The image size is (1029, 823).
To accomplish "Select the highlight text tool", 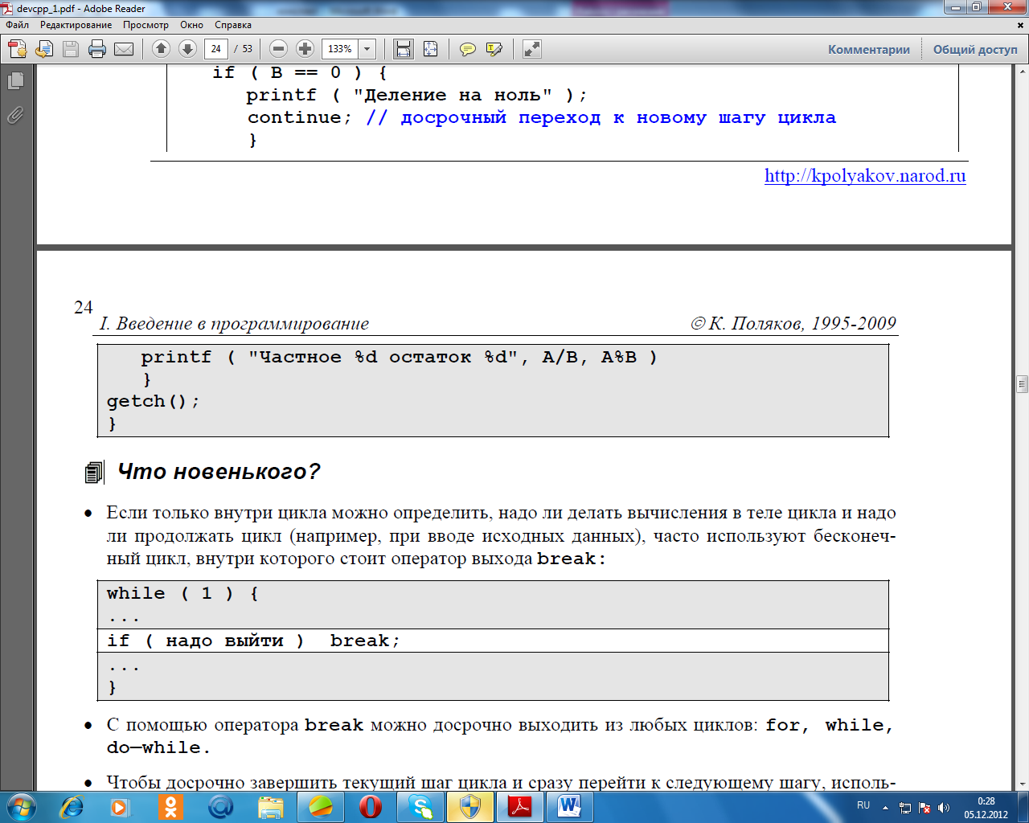I will [x=494, y=49].
